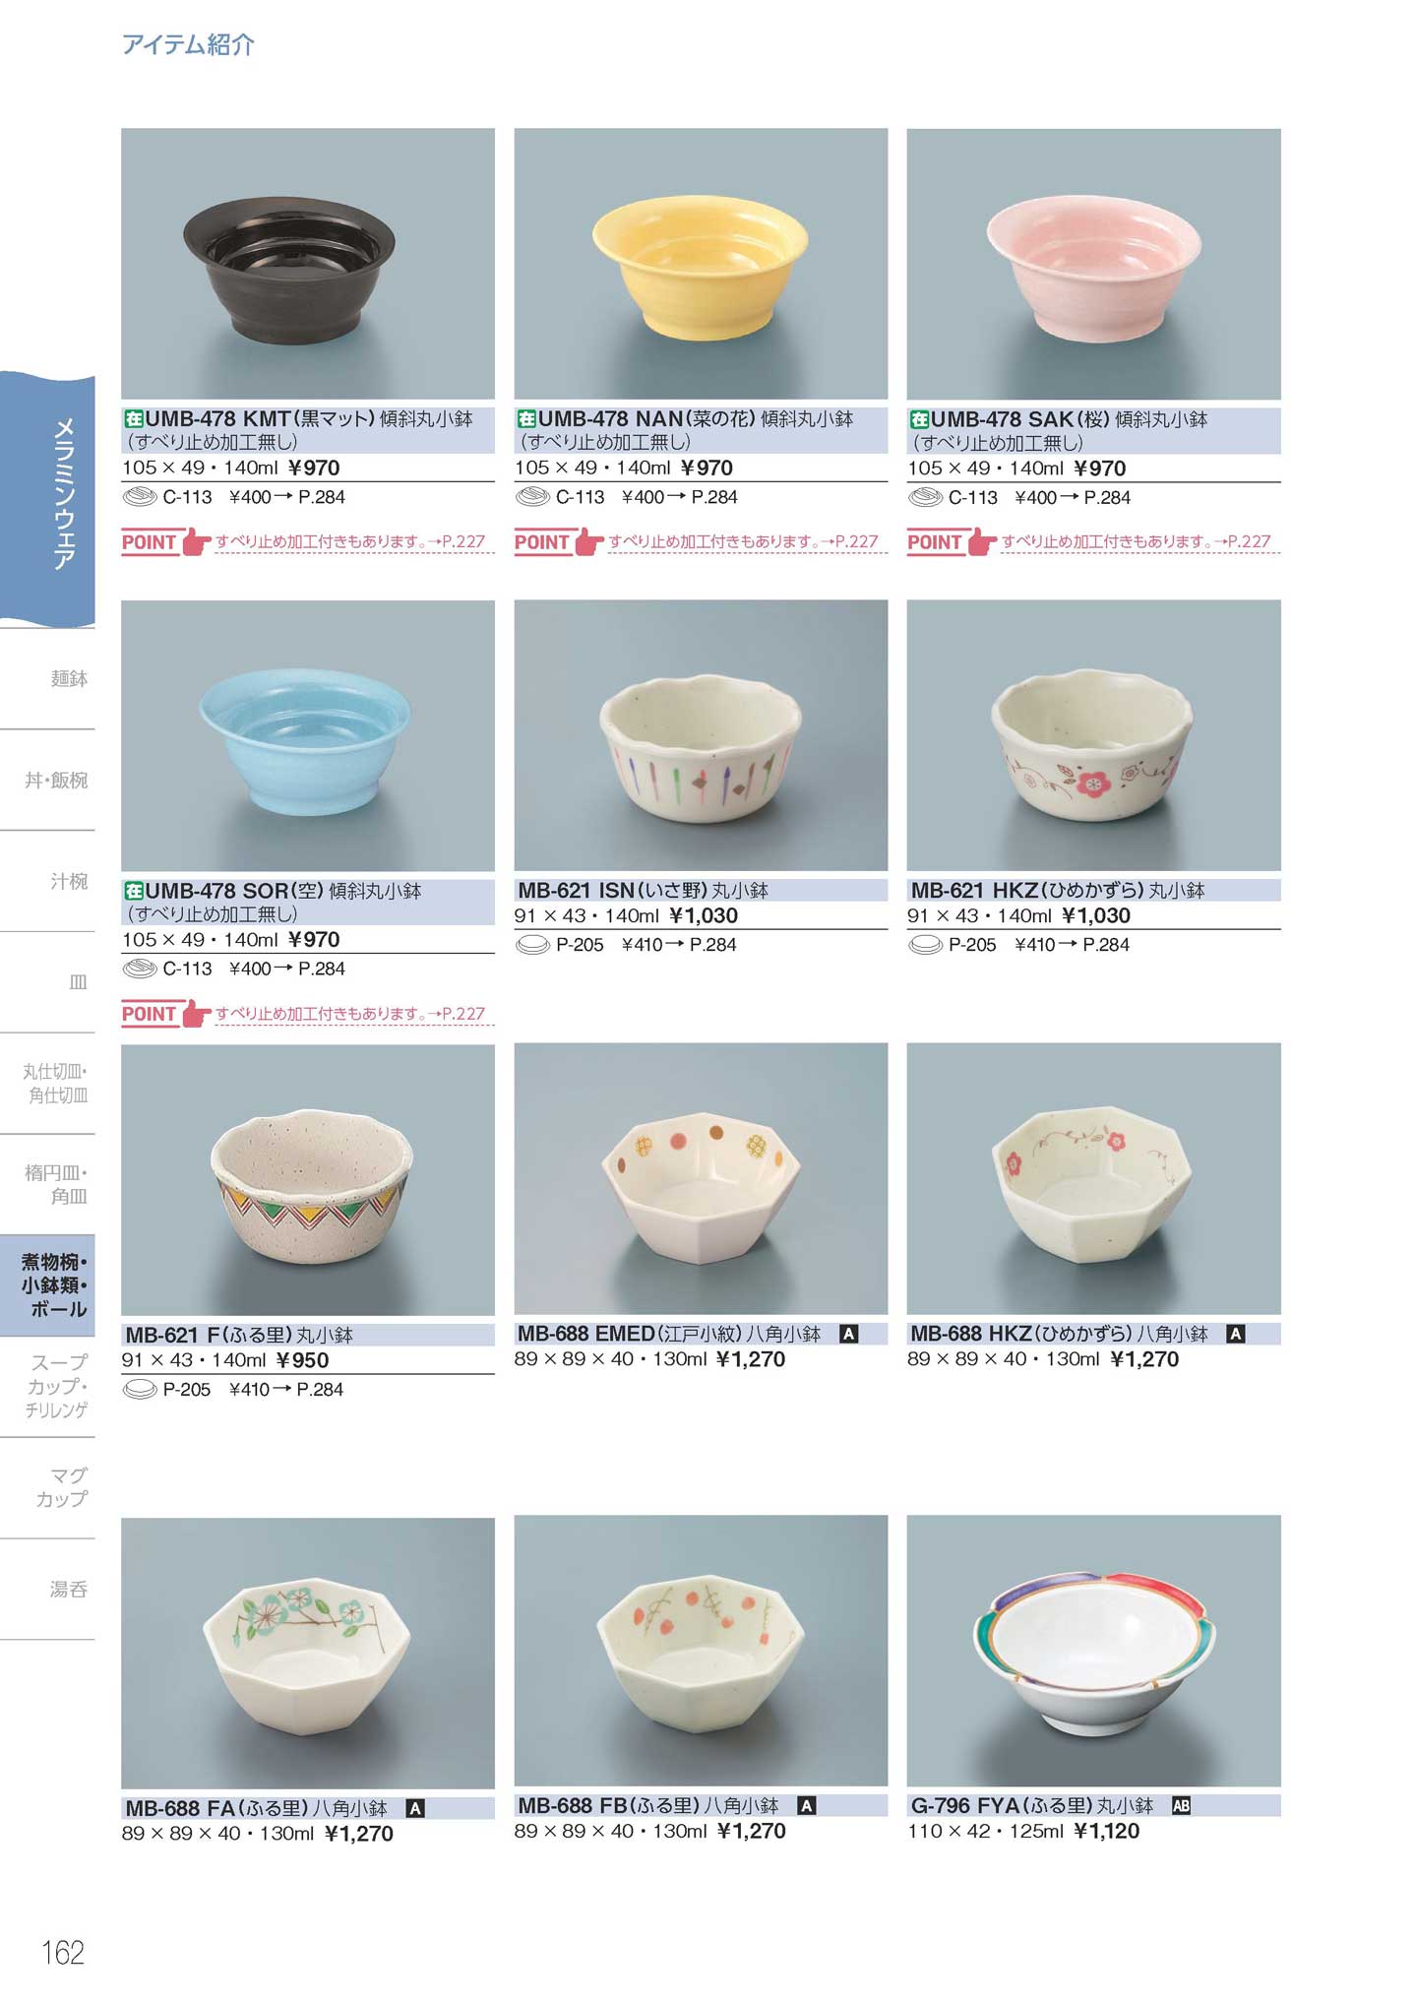Click the green 在 stock icon beside UMB-478 KMT
Screen dimensions: 1415x2003
tap(133, 418)
